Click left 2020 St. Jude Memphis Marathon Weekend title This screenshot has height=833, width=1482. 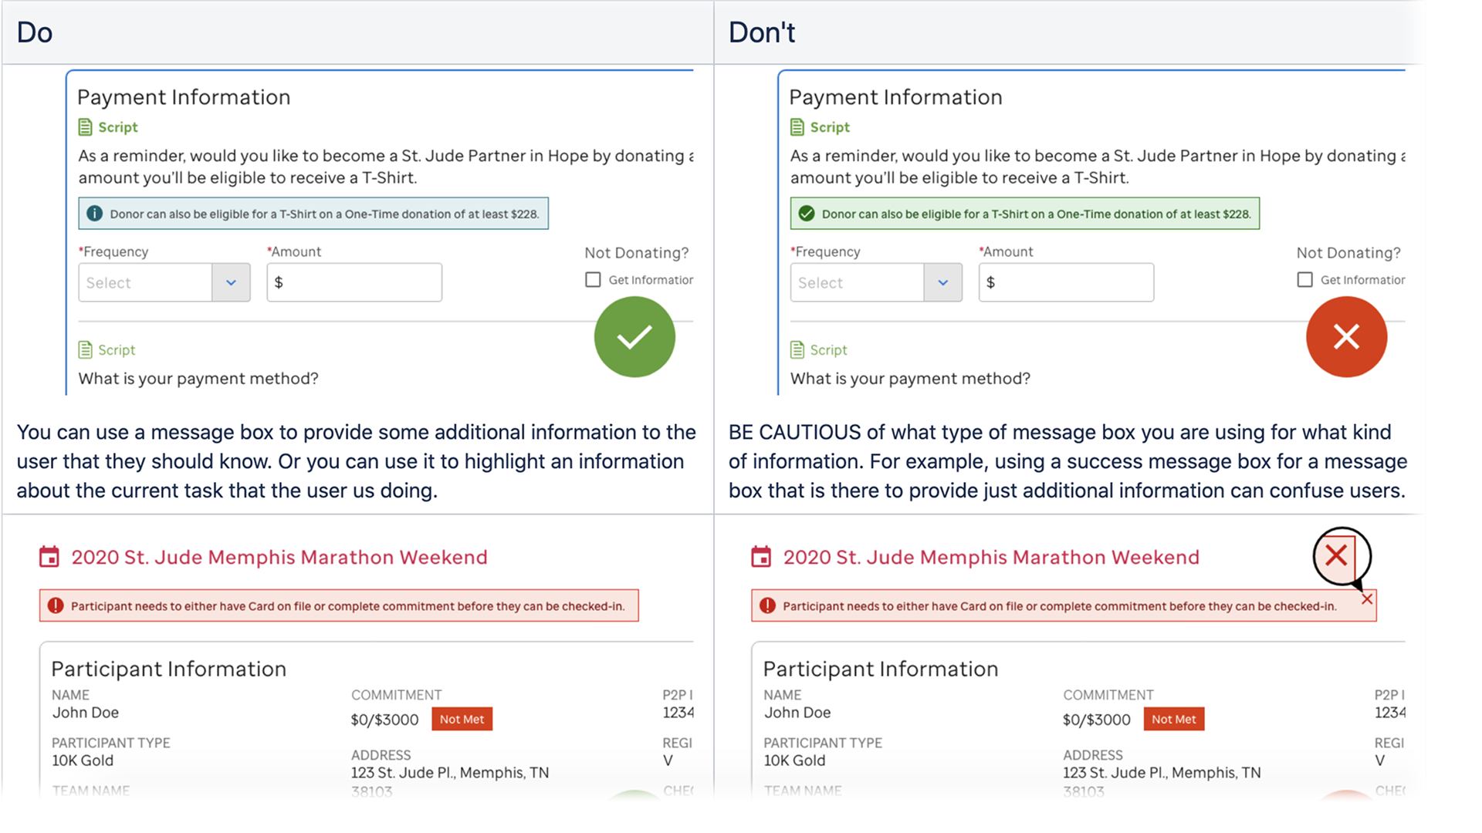click(x=279, y=557)
